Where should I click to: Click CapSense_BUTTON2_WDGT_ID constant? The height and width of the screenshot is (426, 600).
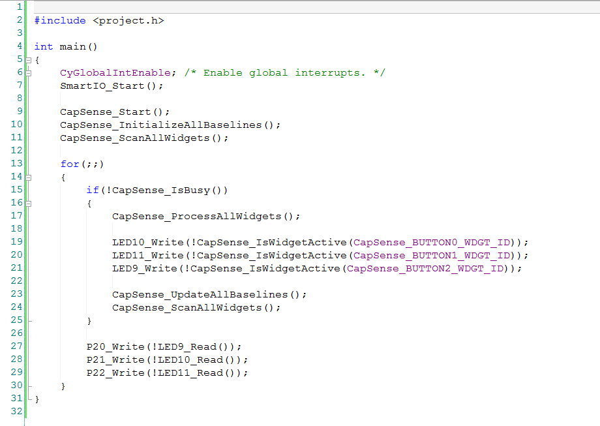(x=425, y=268)
